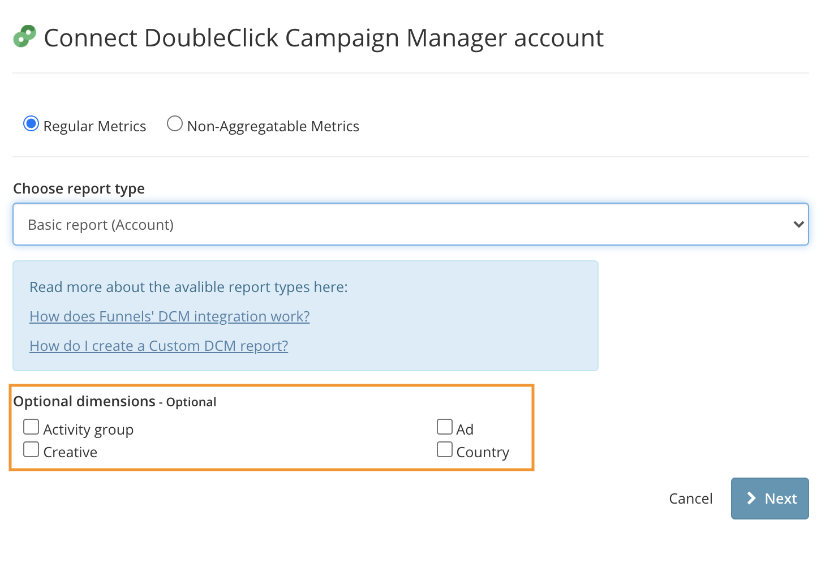Click the 'Connect DoubleClick Campaign Manager account' heading
This screenshot has width=834, height=567.
324,38
